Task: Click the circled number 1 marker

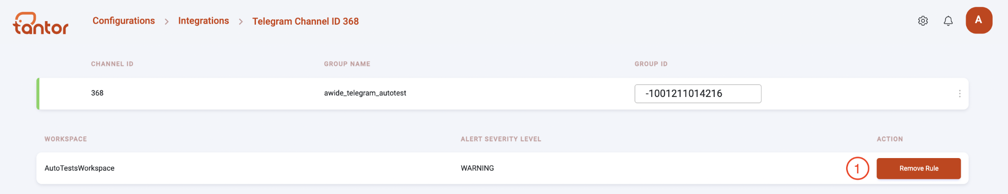Action: (x=857, y=168)
